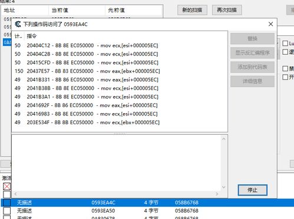Click the 地址 column header
294x219 pixels.
(x=25, y=10)
